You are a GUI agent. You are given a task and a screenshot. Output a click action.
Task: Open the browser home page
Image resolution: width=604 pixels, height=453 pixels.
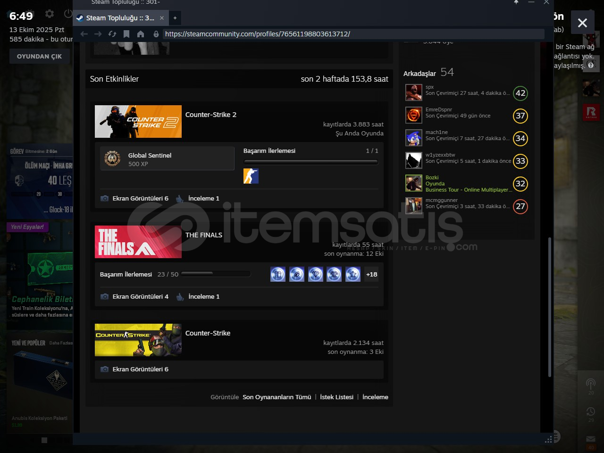[141, 34]
